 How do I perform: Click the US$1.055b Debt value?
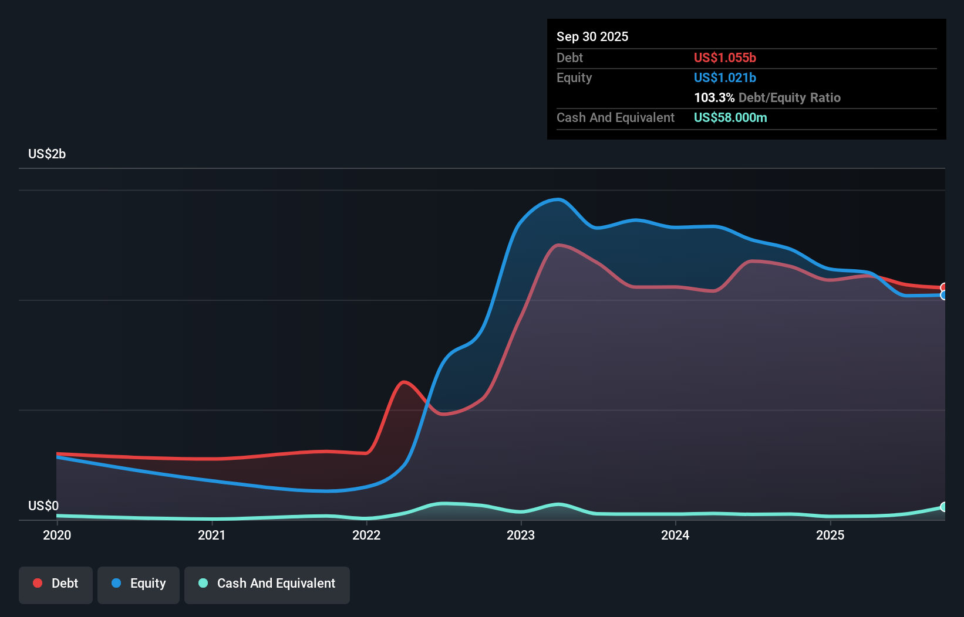tap(725, 57)
